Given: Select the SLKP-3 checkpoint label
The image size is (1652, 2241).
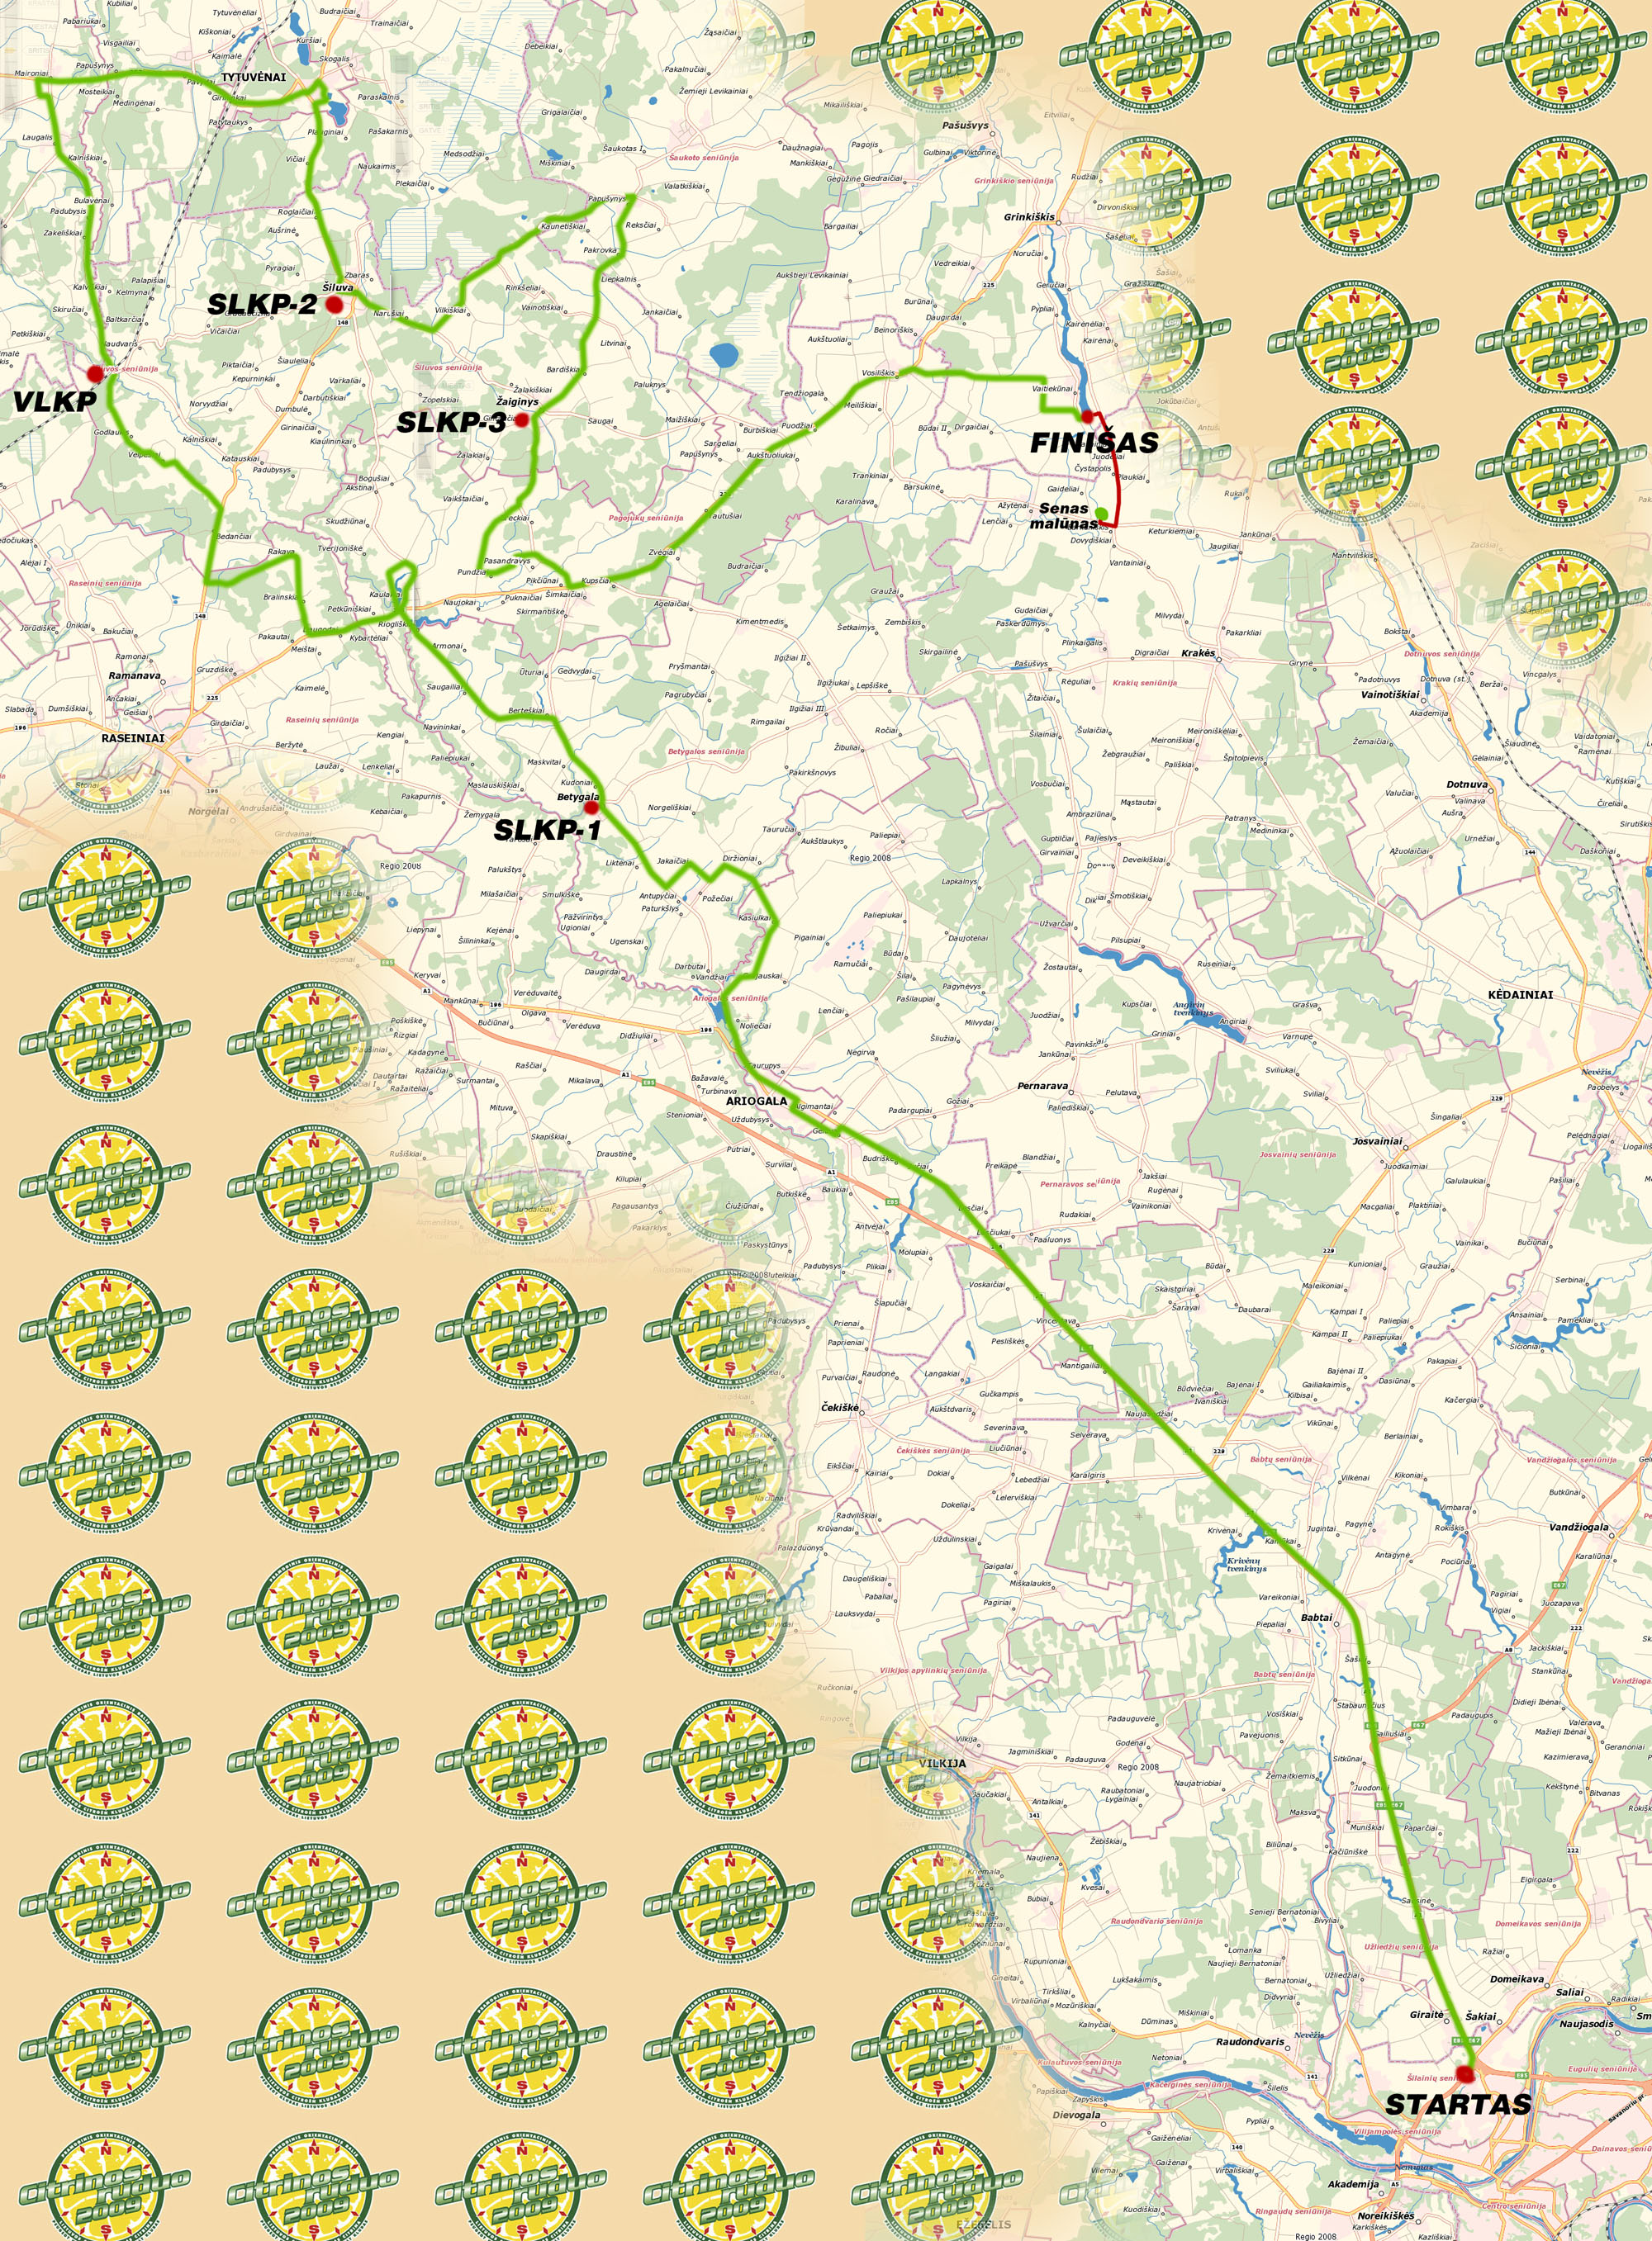Looking at the screenshot, I should [x=451, y=423].
